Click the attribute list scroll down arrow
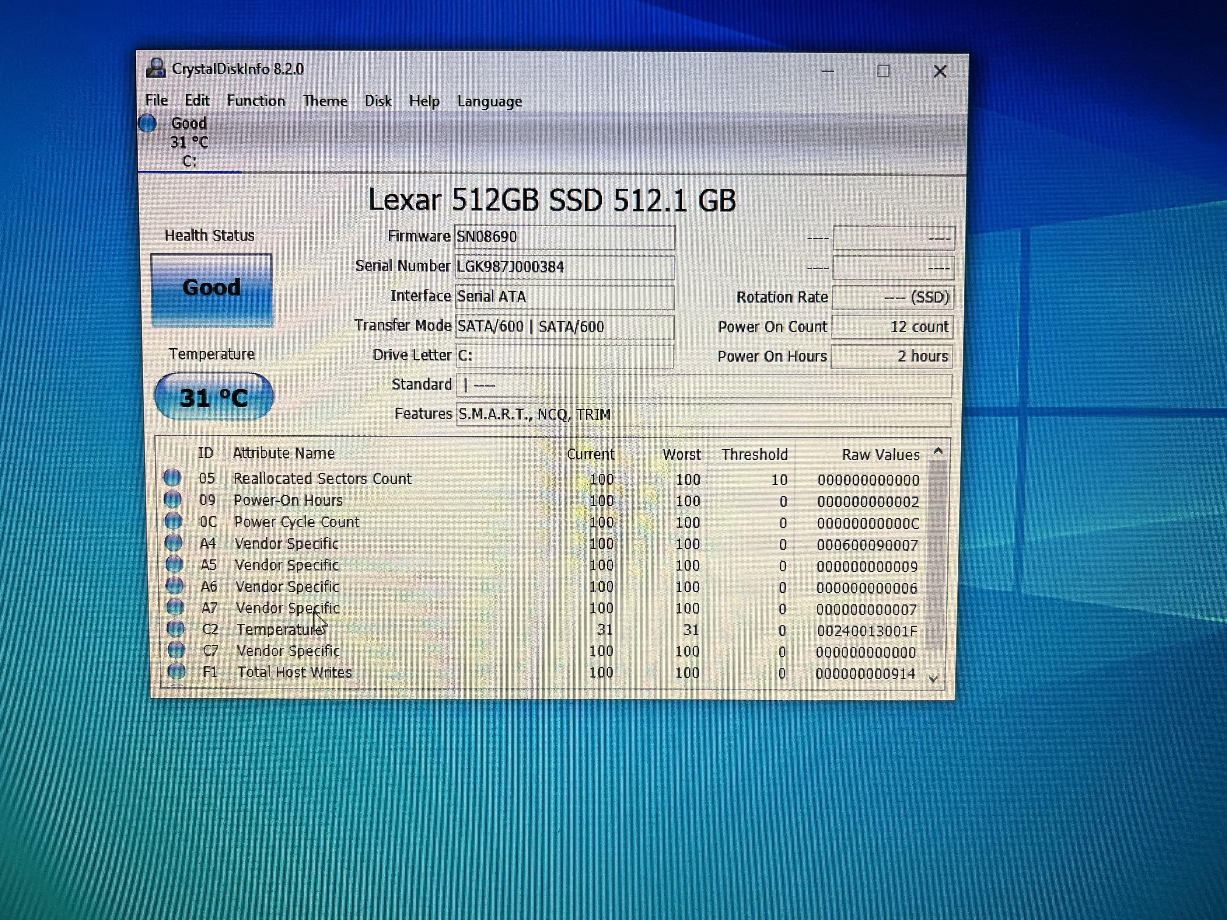This screenshot has width=1227, height=920. [933, 678]
